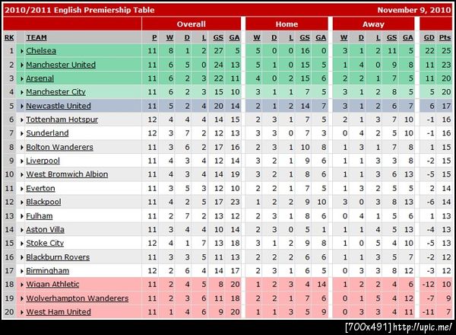Click the arrow icon beside Manchester United
The height and width of the screenshot is (335, 456).
(23, 65)
